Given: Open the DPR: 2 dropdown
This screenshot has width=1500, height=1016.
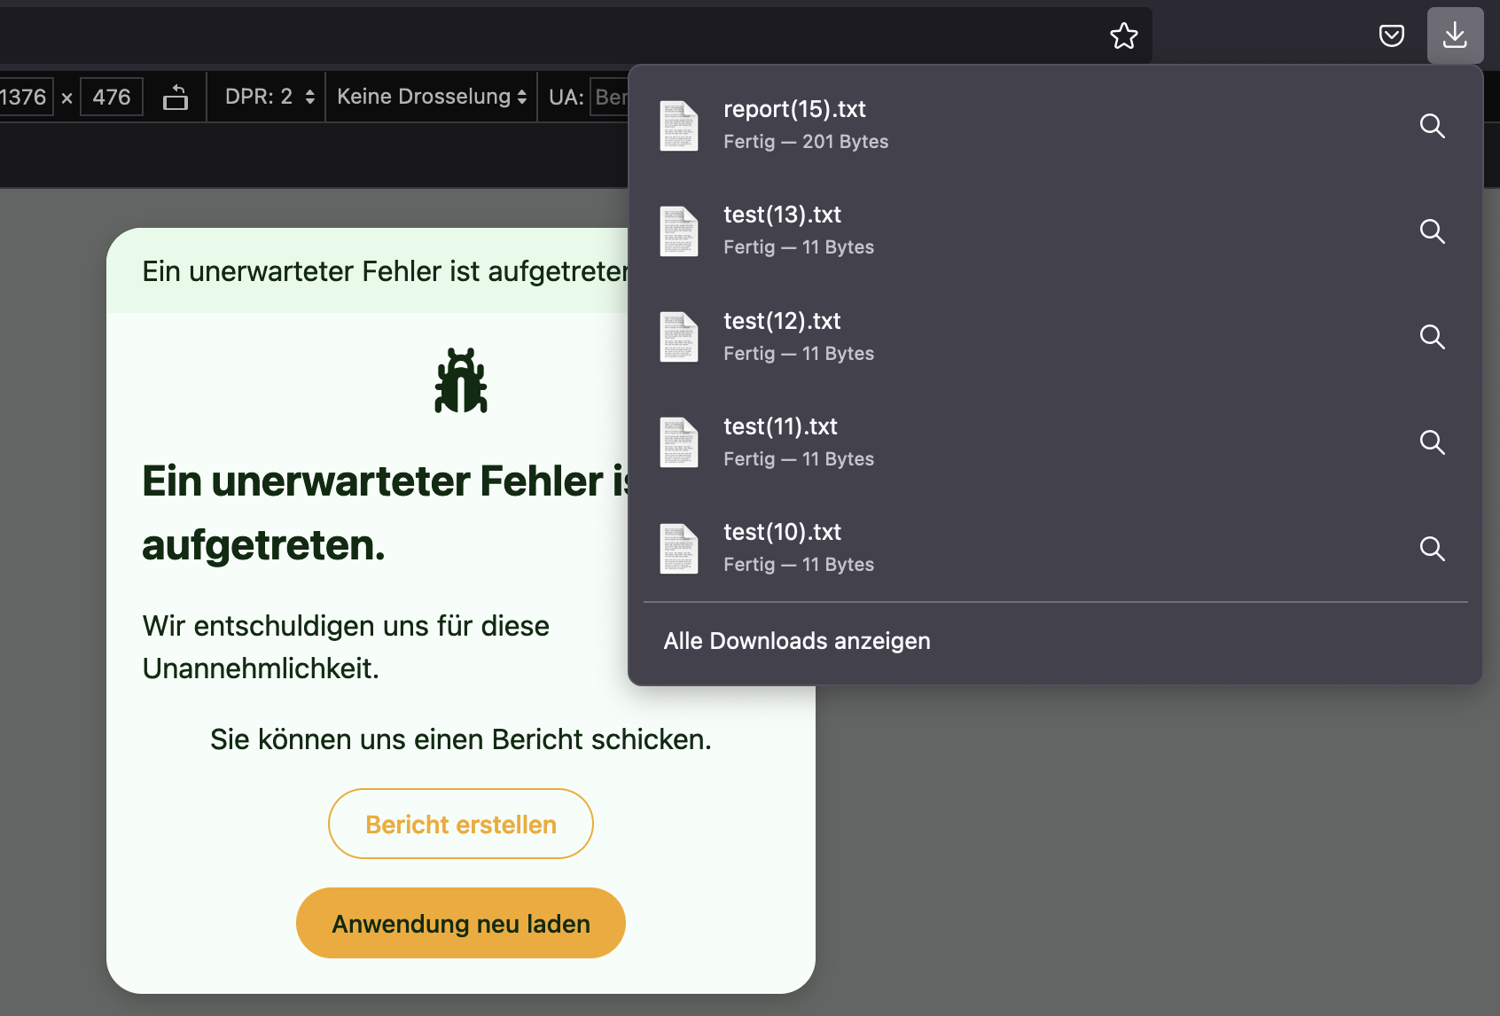Looking at the screenshot, I should point(266,97).
